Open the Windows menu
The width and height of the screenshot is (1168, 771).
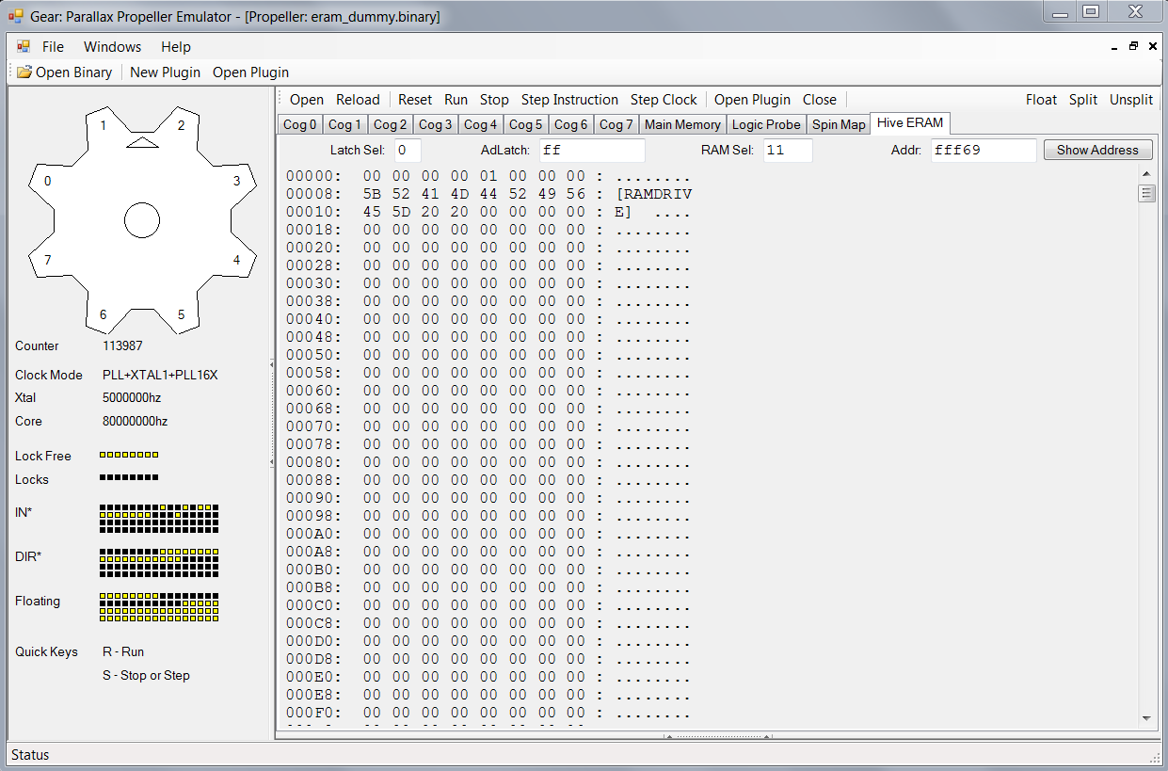[x=112, y=47]
